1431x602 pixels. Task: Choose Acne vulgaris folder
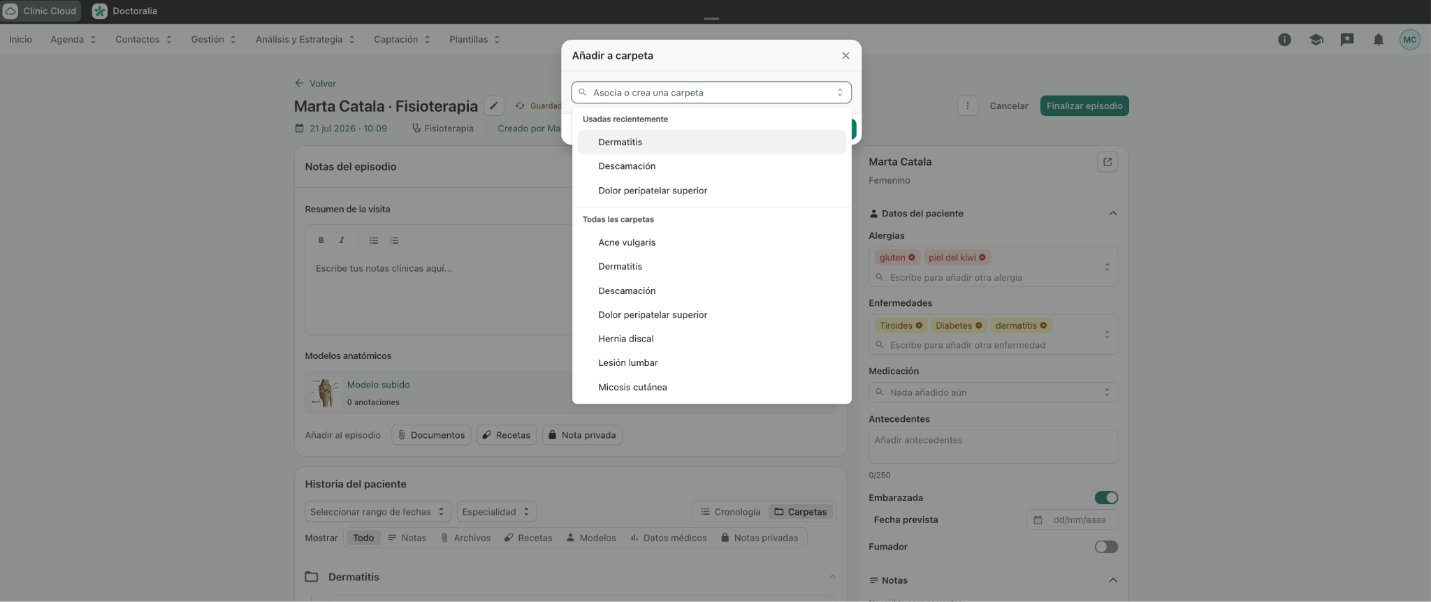coord(711,242)
